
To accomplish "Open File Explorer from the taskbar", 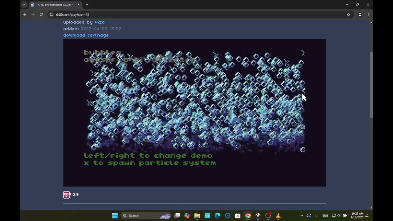I will pos(197,215).
